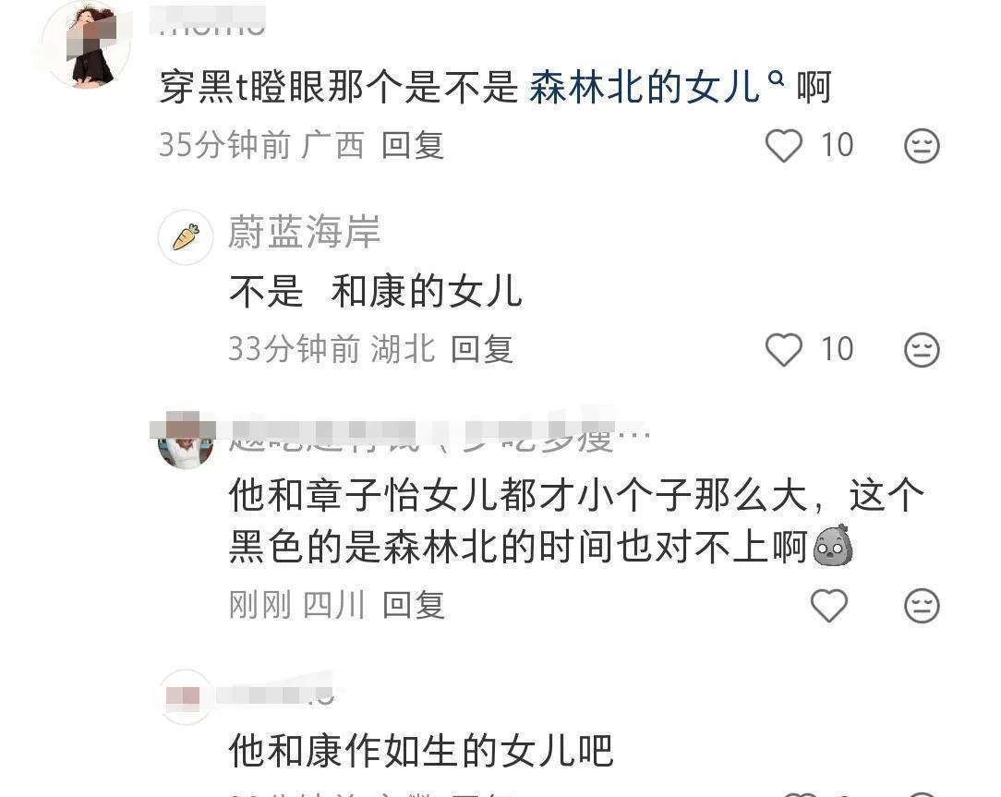The width and height of the screenshot is (1001, 797).
Task: Open avatar of the 康作如 commenter
Action: pos(186,696)
